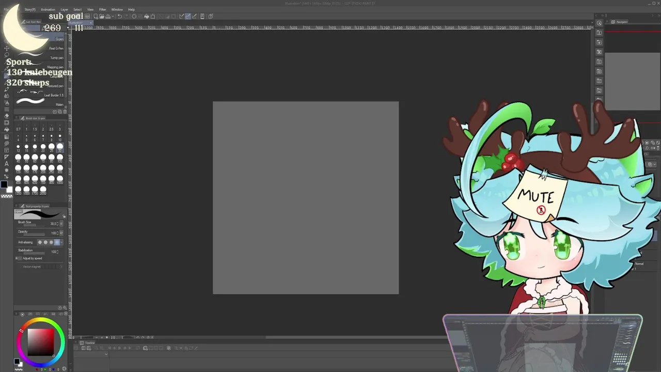Click the canvas horizontal scrollbar
The height and width of the screenshot is (372, 661).
(x=356, y=337)
